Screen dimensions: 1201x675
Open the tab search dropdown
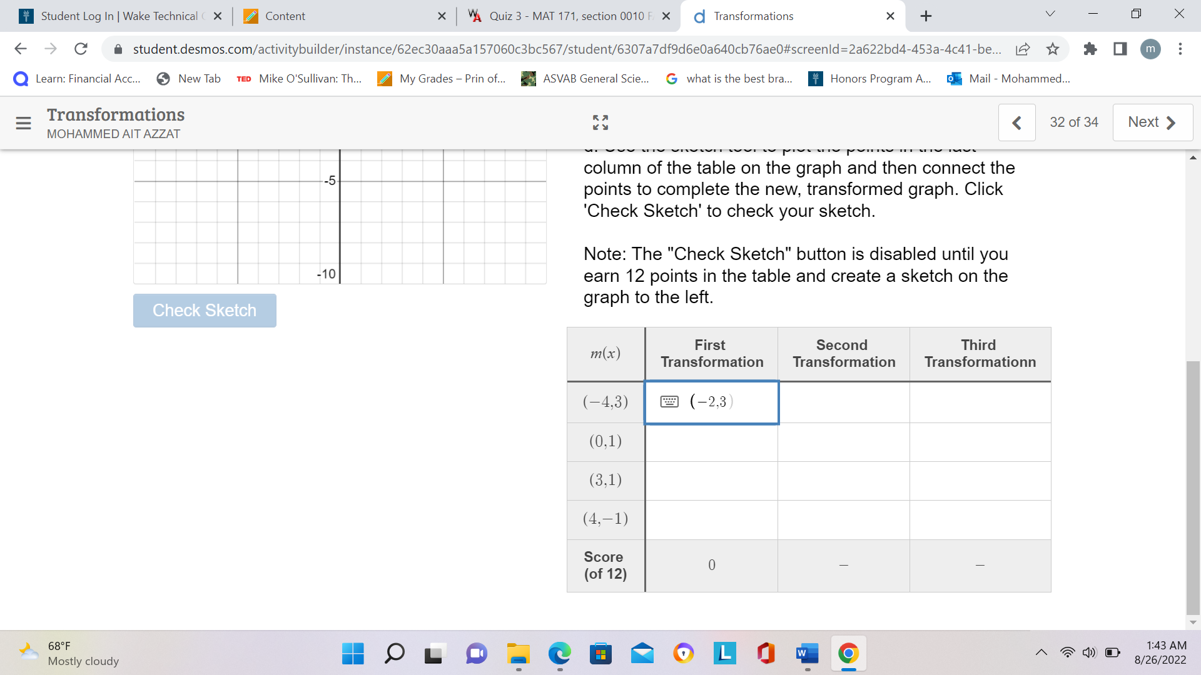(1050, 14)
